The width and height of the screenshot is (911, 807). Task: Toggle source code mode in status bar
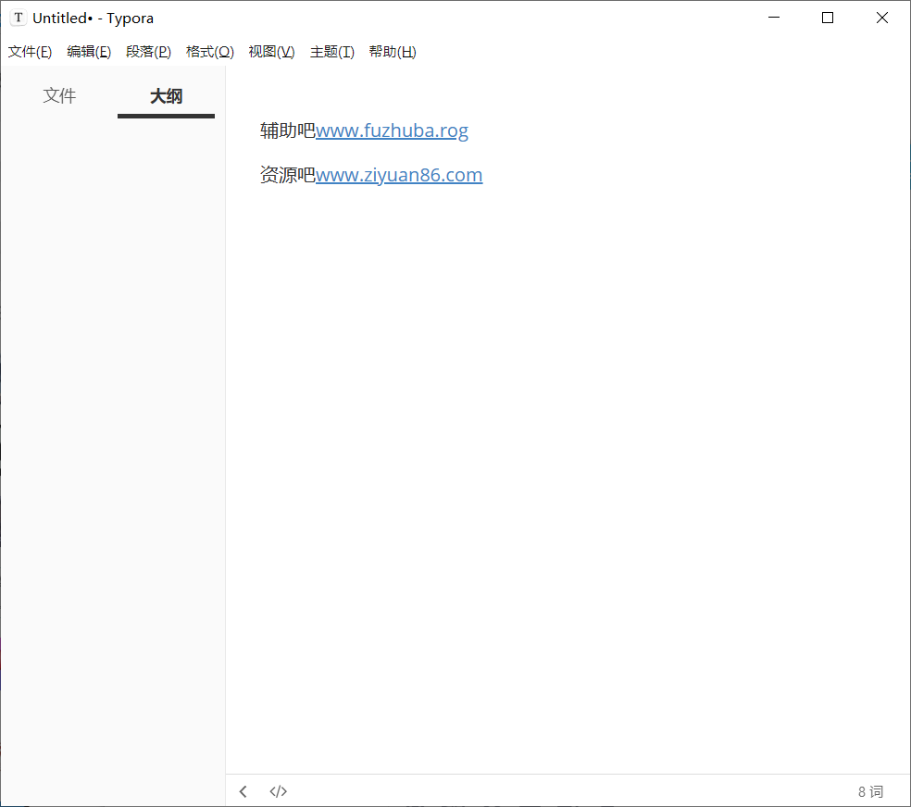pos(278,791)
